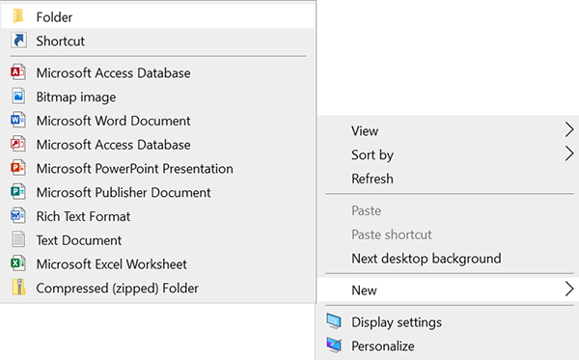Screen dimensions: 579x360
Task: Click the Personalize icon
Action: click(x=334, y=346)
